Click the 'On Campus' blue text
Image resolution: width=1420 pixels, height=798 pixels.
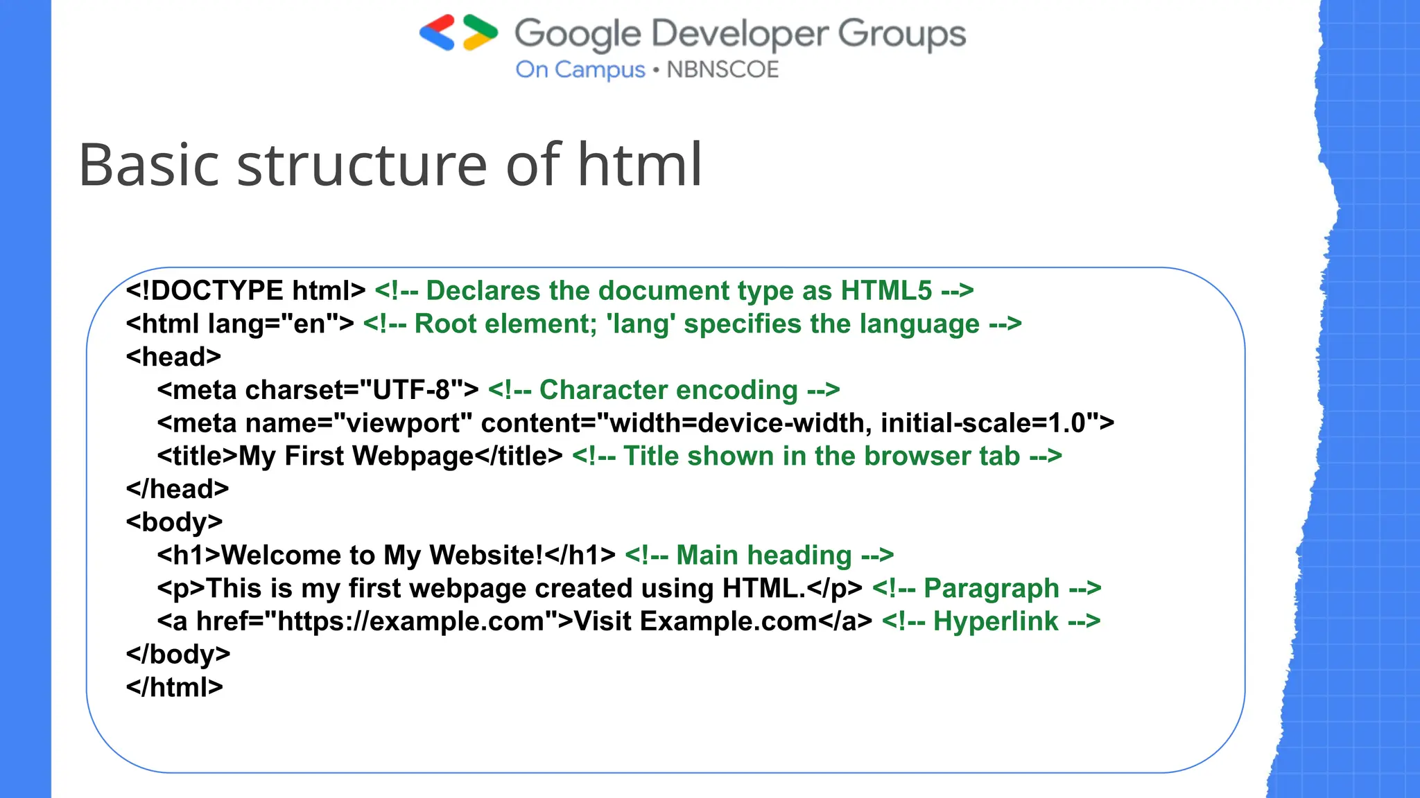coord(580,70)
